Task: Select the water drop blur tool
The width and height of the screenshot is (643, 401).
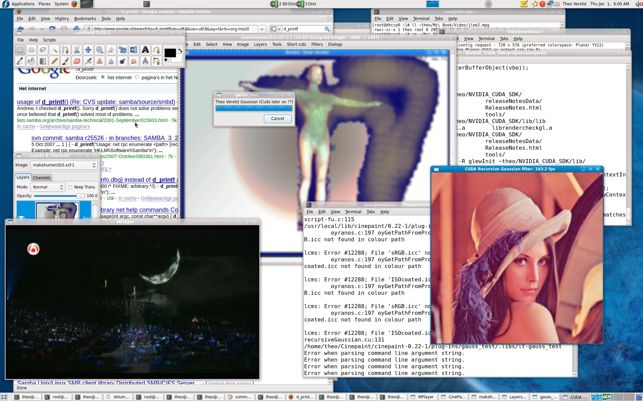Action: coord(111,61)
